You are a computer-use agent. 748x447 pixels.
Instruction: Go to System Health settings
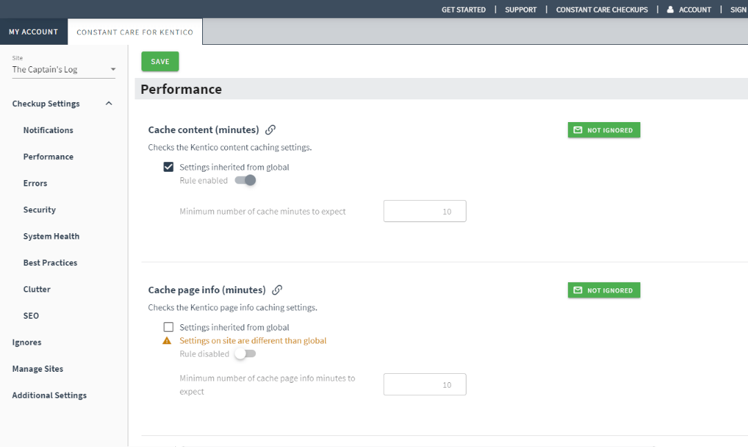pyautogui.click(x=52, y=236)
